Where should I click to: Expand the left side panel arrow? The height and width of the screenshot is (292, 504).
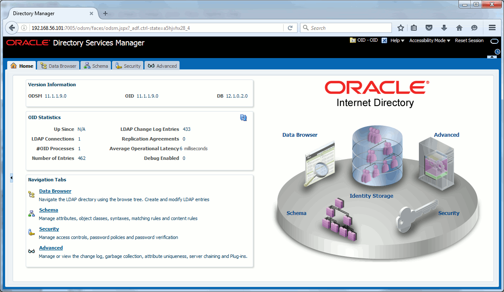11,178
